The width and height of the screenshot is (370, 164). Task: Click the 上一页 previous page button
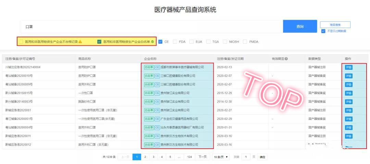point(125,157)
